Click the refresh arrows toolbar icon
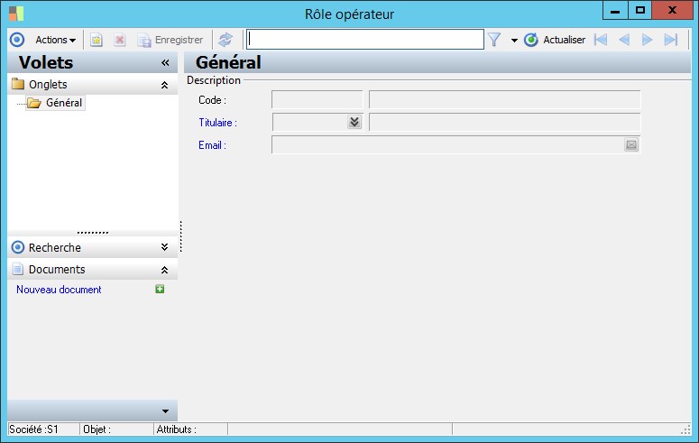The height and width of the screenshot is (443, 699). [225, 40]
